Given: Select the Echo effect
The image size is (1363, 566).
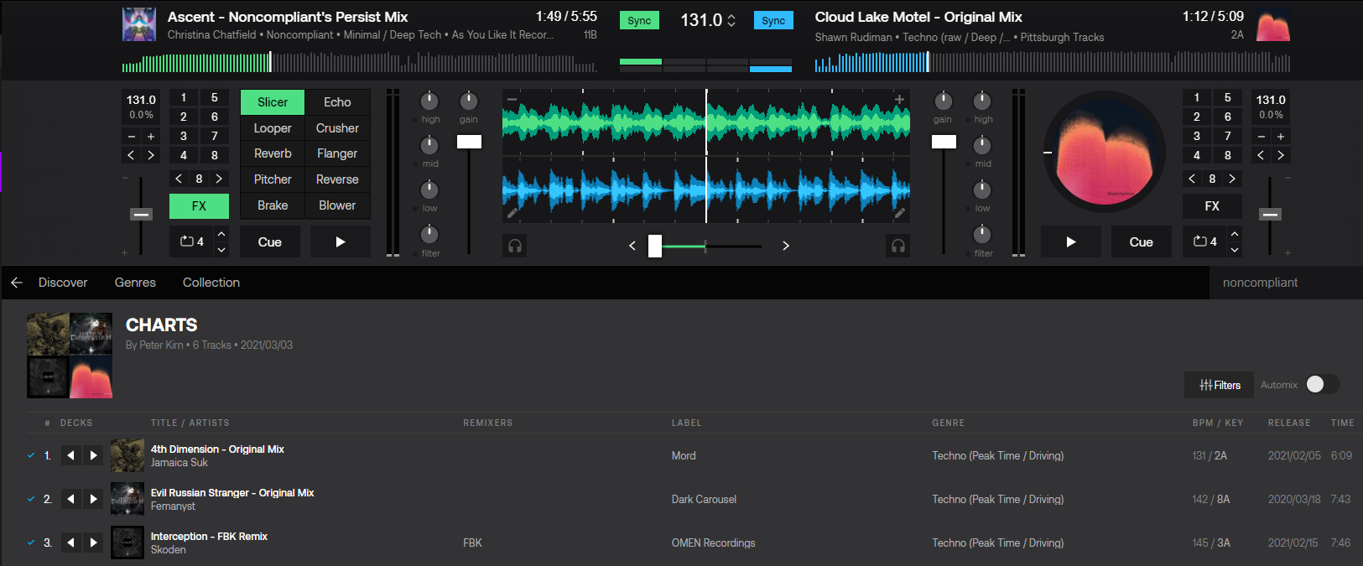Looking at the screenshot, I should [337, 102].
